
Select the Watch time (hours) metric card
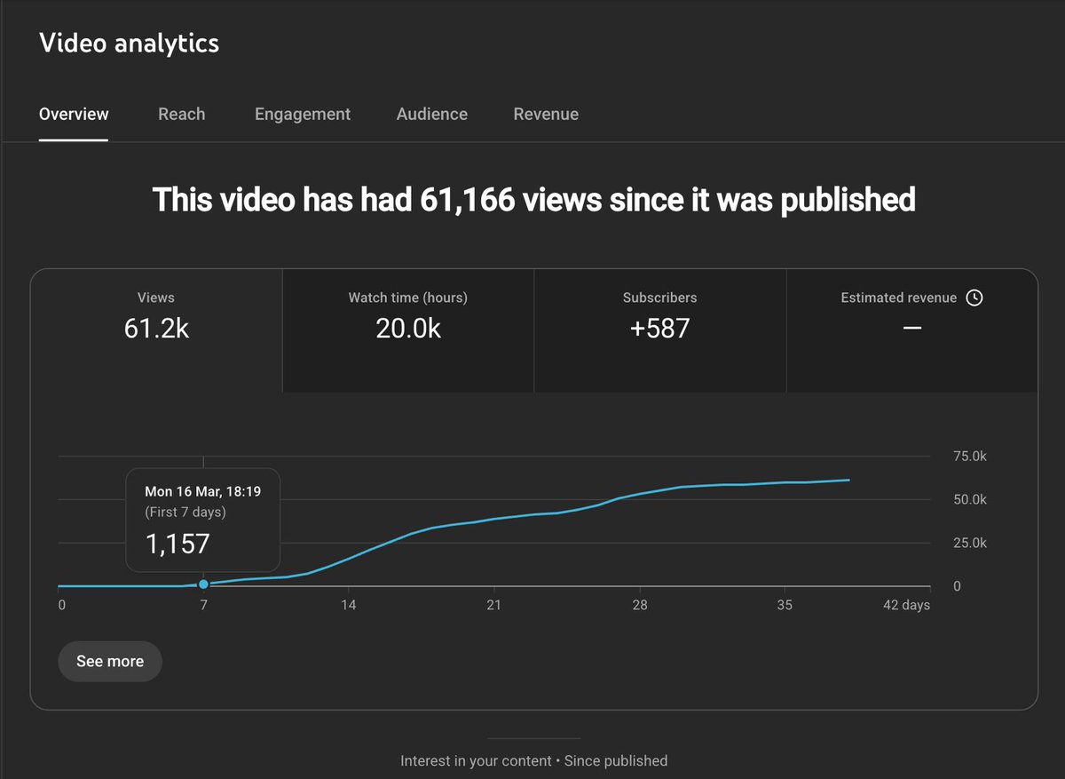click(407, 329)
